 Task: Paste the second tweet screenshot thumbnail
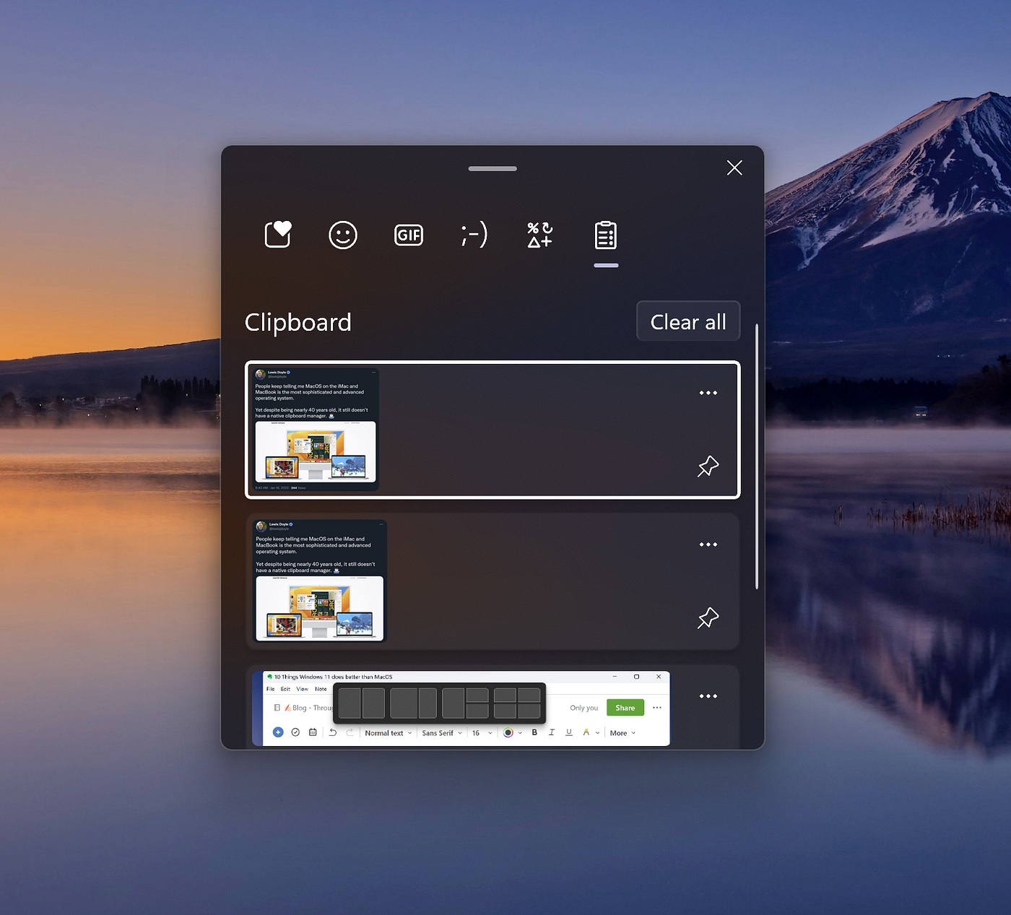tap(320, 581)
